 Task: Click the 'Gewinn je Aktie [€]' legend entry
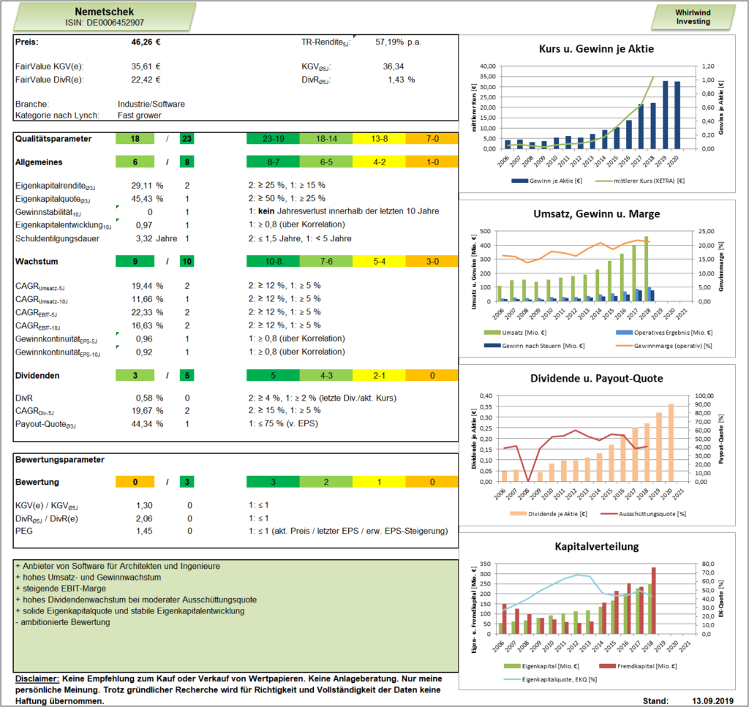(x=547, y=181)
